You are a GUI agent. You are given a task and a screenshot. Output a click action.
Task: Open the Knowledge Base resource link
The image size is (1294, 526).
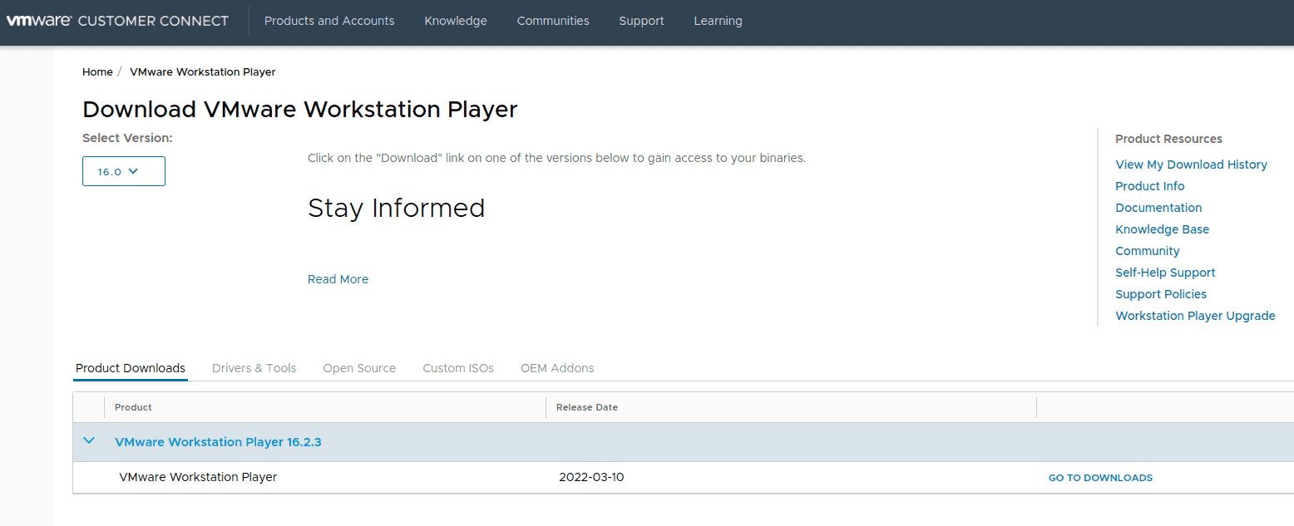click(1163, 229)
